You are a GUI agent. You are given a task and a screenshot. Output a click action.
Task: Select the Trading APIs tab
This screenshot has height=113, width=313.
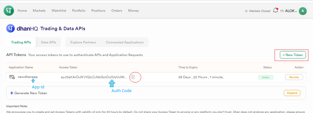tap(21, 42)
